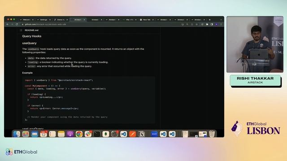This screenshot has height=161, width=287.
Task: Switch to the Welcome tab
Action: (x=26, y=20)
